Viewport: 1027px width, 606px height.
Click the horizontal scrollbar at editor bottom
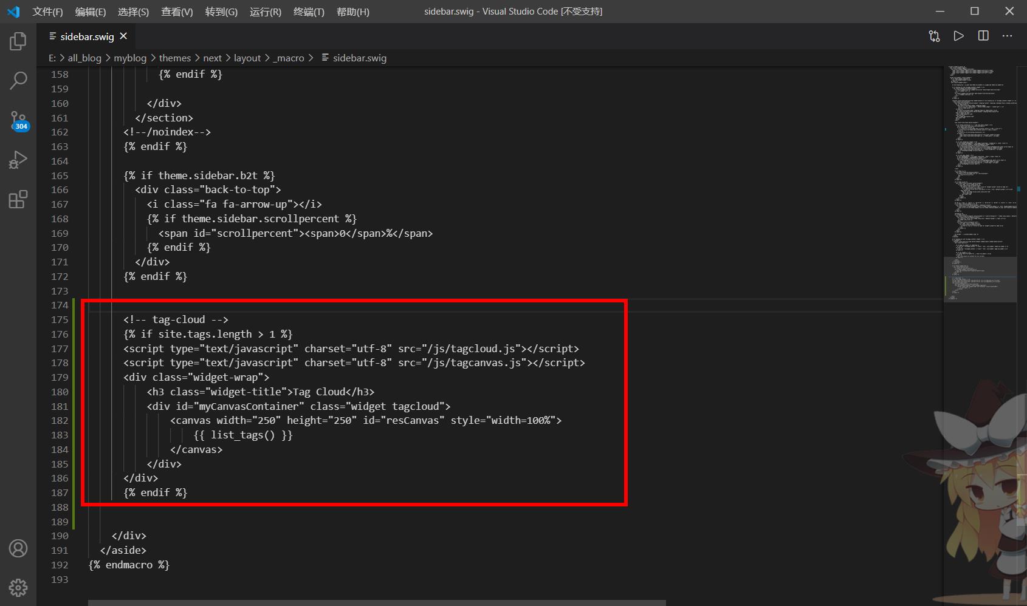(377, 603)
